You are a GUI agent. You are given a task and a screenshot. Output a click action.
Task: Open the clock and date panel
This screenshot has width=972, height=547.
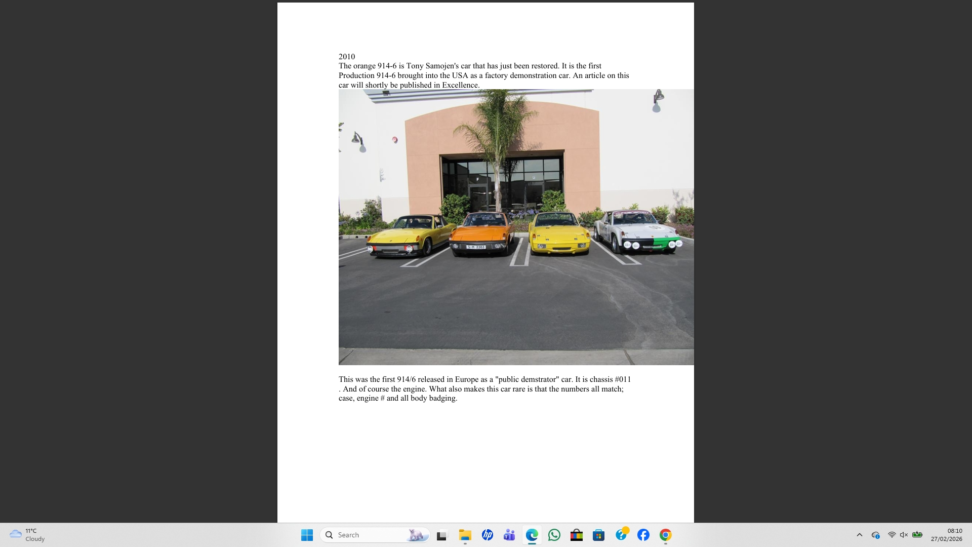tap(946, 535)
